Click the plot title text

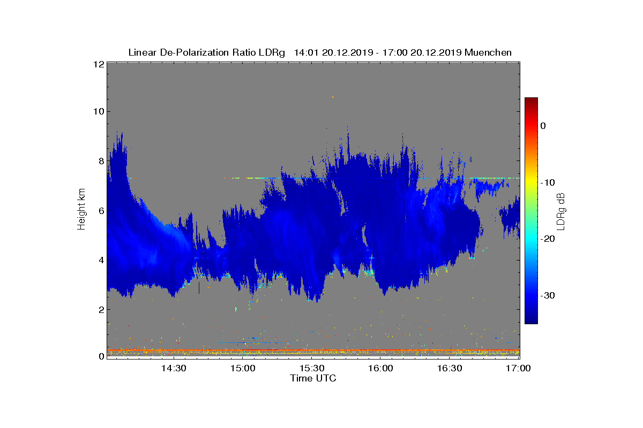pos(320,52)
